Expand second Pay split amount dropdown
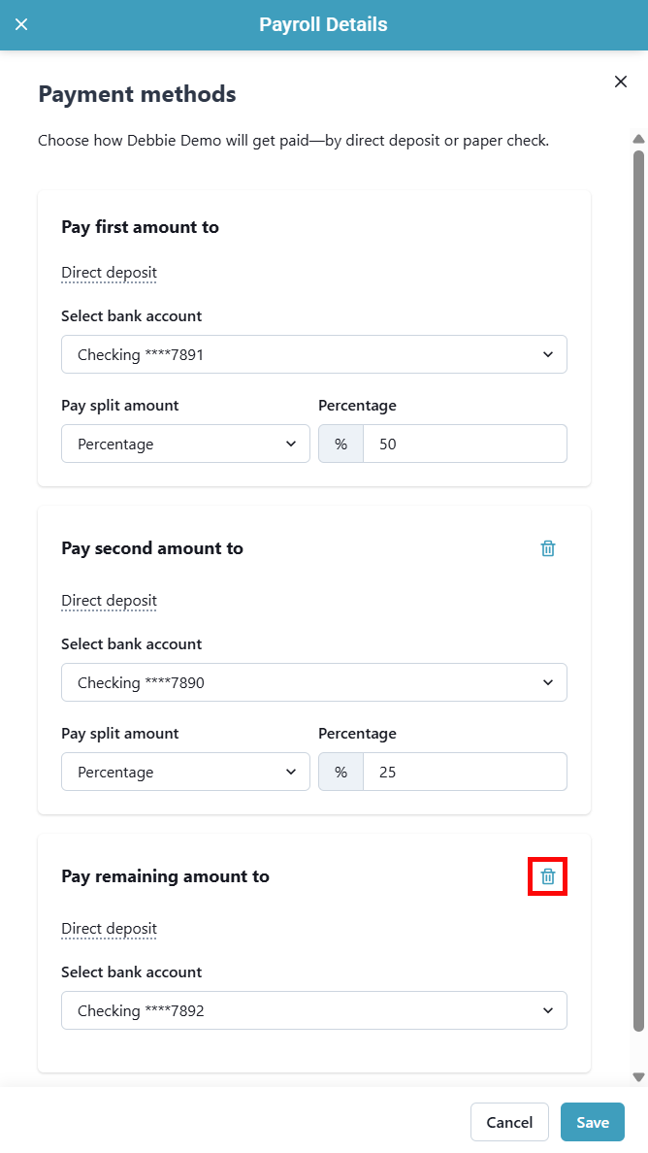This screenshot has height=1153, width=648. click(185, 773)
